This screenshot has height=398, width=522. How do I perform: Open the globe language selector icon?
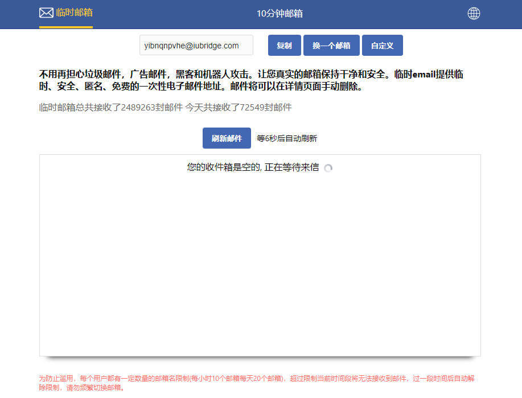tap(474, 13)
